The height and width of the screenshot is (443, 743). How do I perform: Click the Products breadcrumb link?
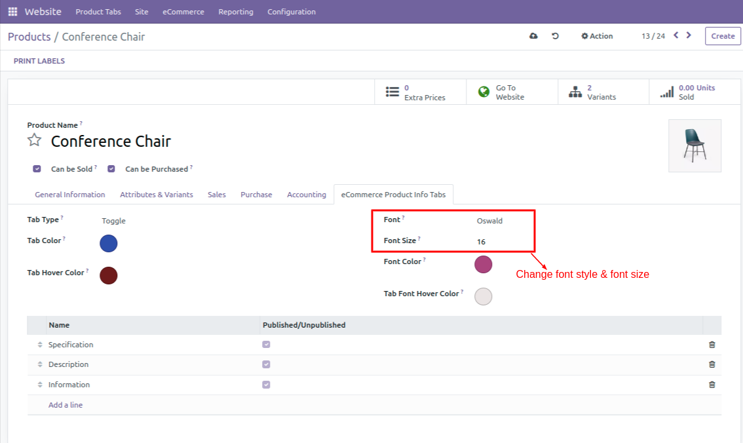click(29, 37)
